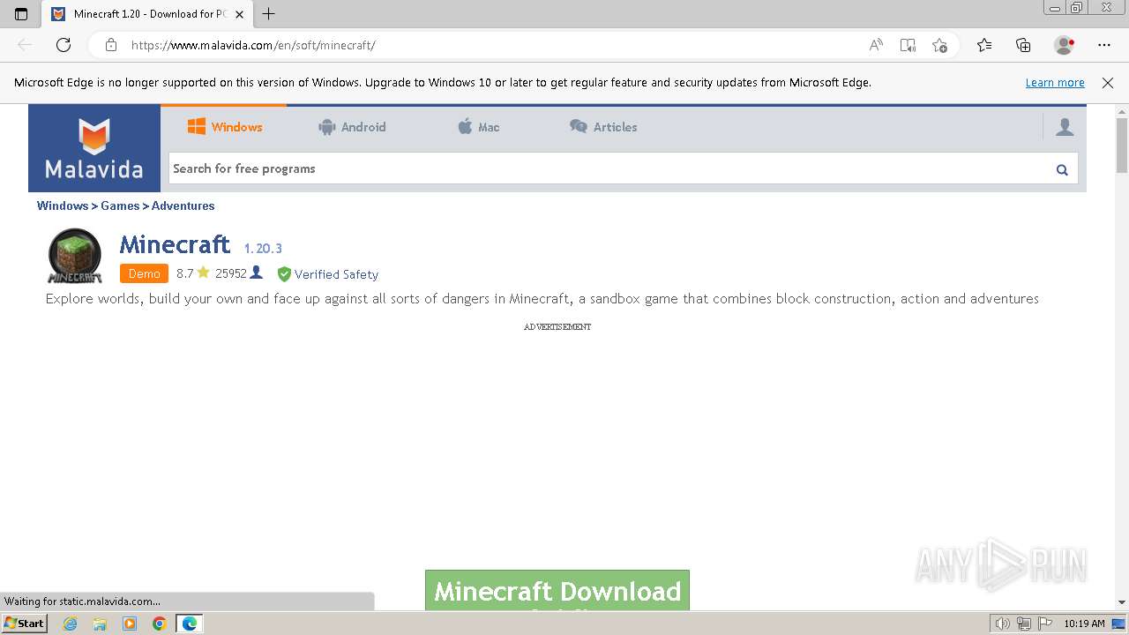The image size is (1129, 635).
Task: Go to Malavida home logo
Action: click(x=94, y=148)
